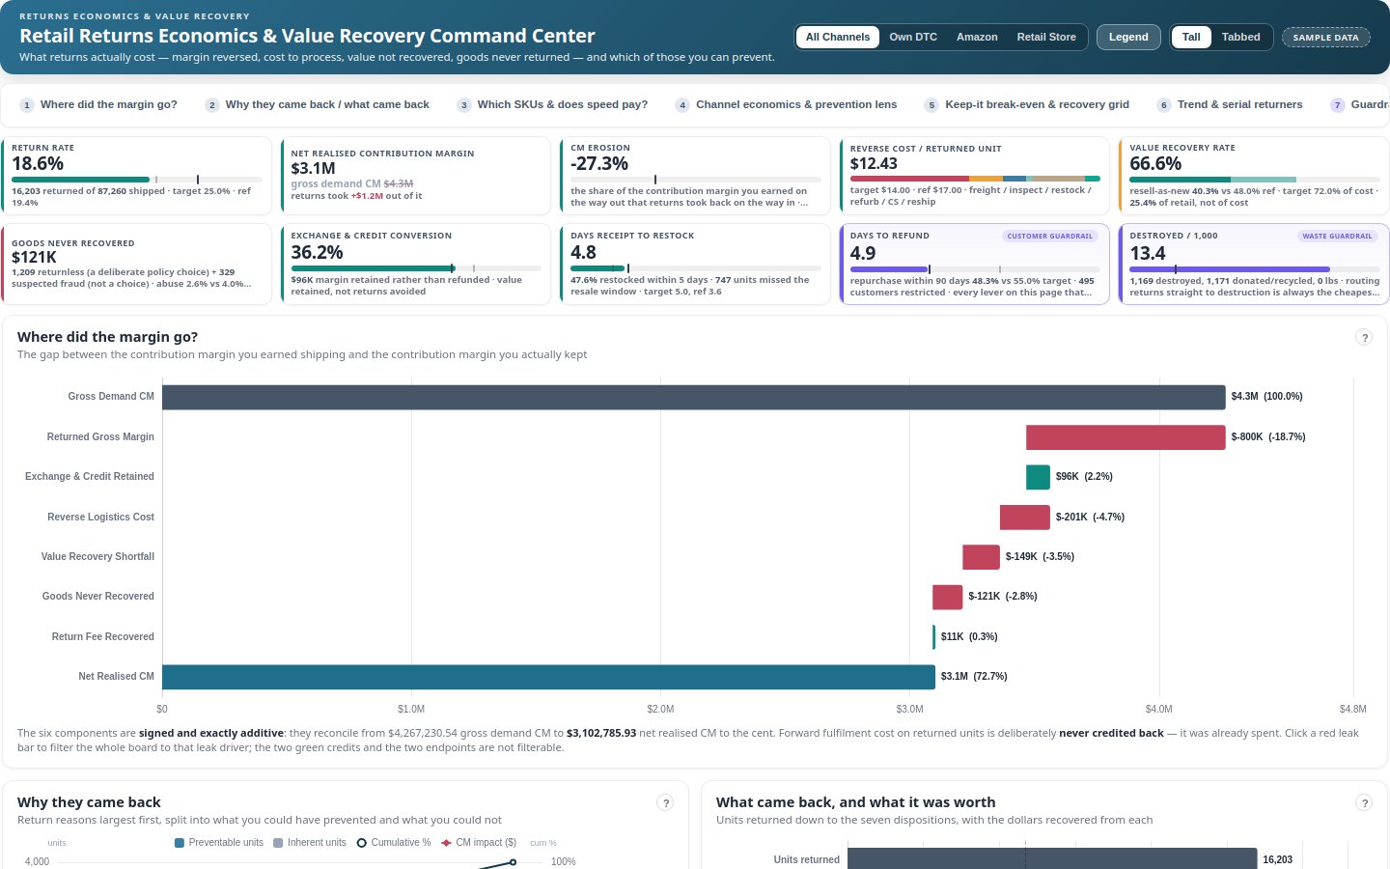This screenshot has width=1390, height=869.
Task: Filter by Reverse Logistics Cost bar
Action: coord(1025,518)
